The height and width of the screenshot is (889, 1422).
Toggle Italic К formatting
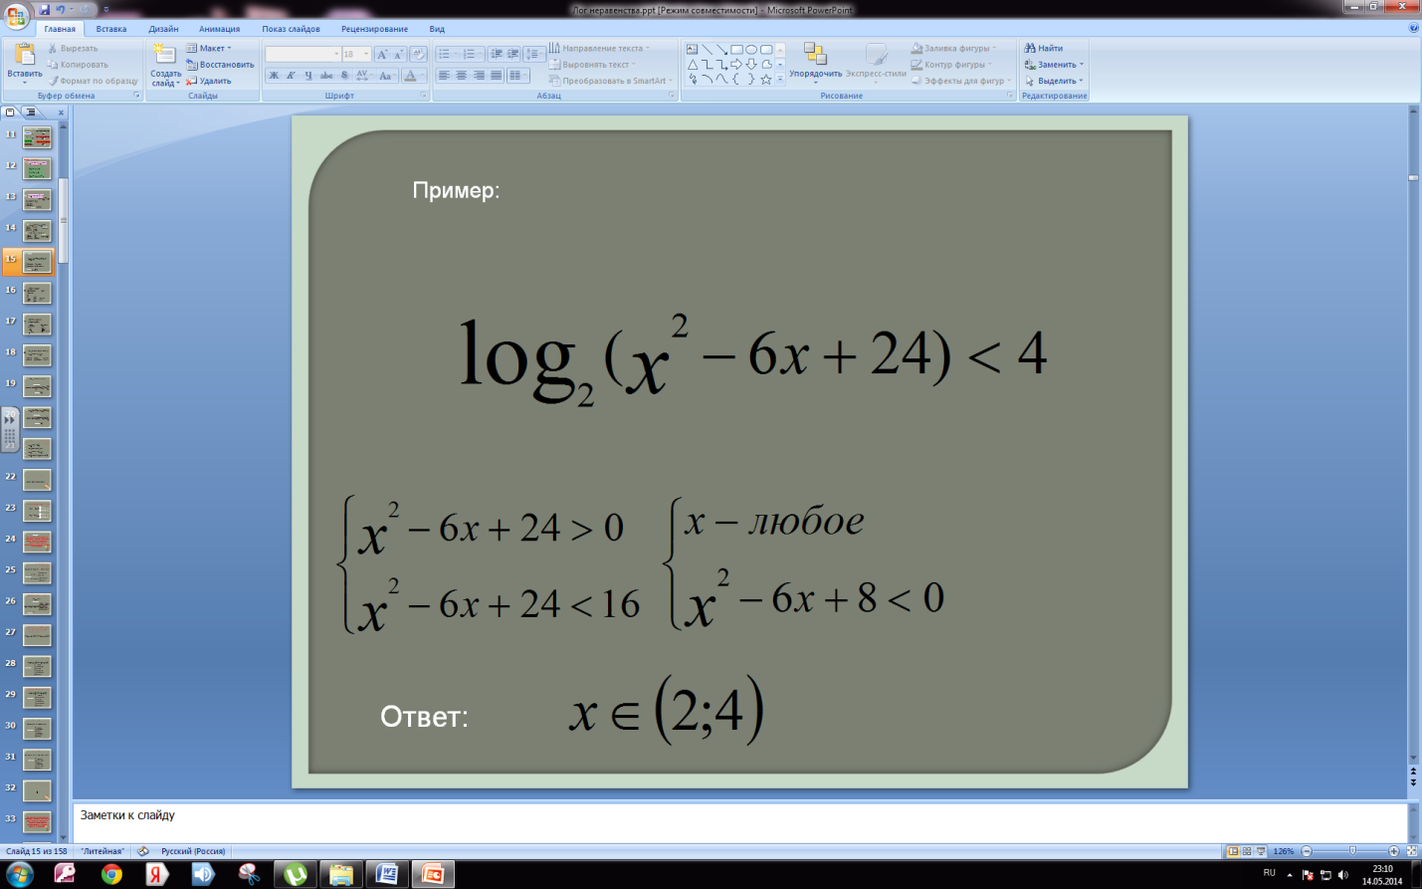[x=291, y=76]
